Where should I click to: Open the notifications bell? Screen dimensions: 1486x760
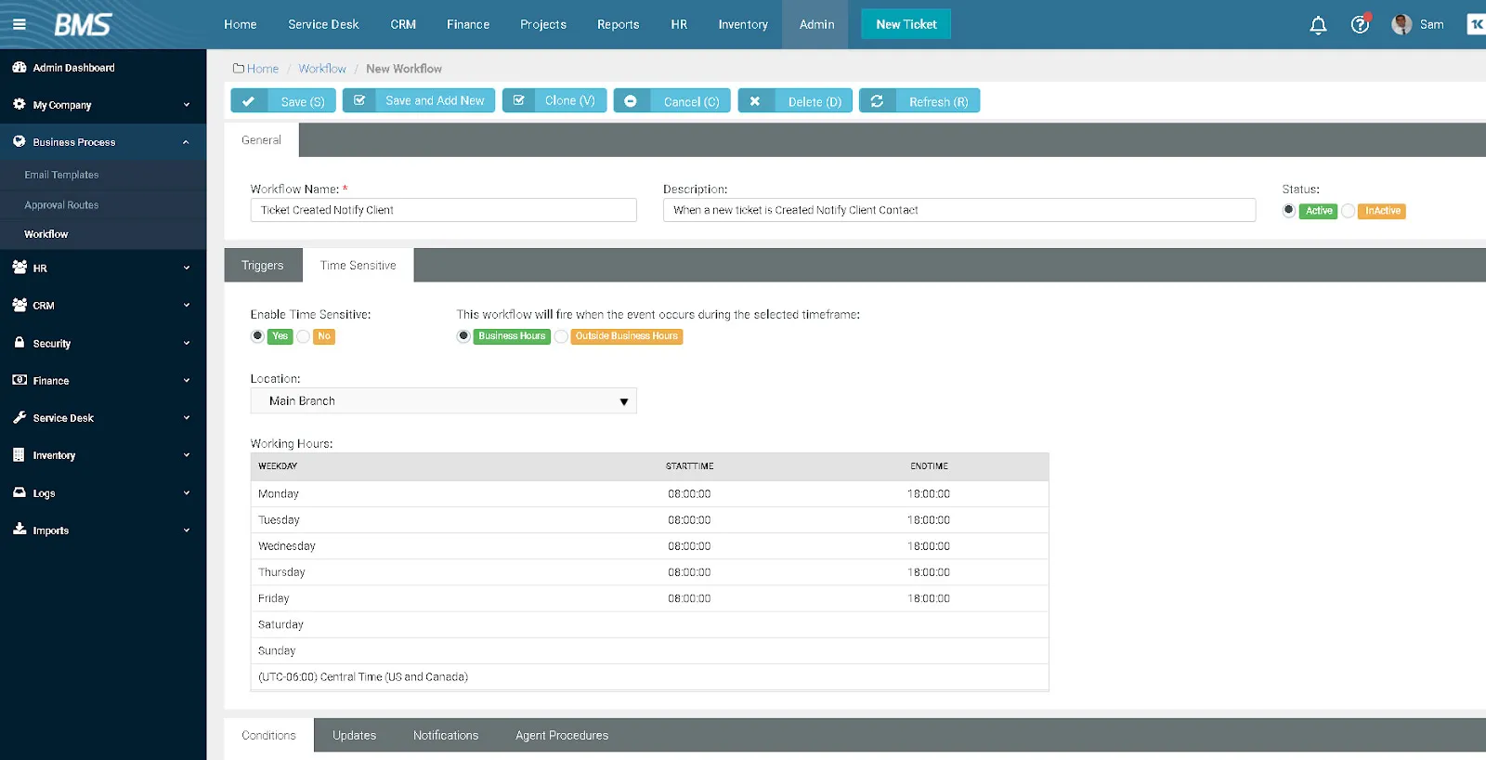(1318, 25)
